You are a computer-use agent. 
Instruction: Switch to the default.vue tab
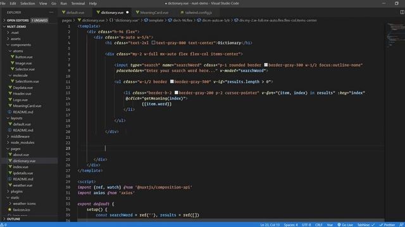pos(75,13)
